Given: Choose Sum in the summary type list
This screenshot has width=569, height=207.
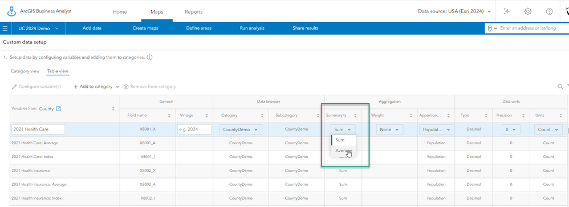Looking at the screenshot, I should 343,140.
